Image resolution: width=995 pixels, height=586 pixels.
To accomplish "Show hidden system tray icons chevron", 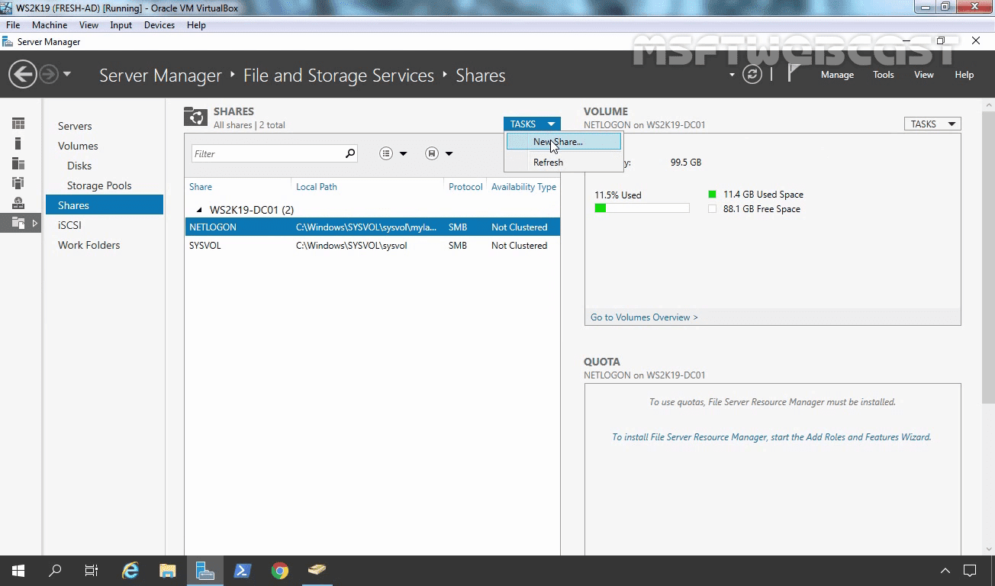I will pos(945,570).
